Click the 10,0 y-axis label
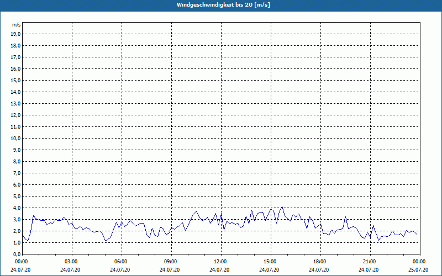The width and height of the screenshot is (442, 276). pos(16,138)
